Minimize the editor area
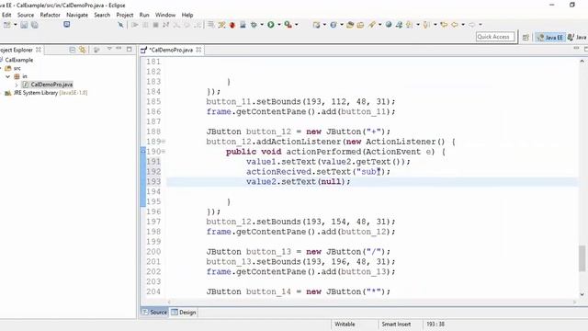Image resolution: width=588 pixels, height=331 pixels. [576, 49]
